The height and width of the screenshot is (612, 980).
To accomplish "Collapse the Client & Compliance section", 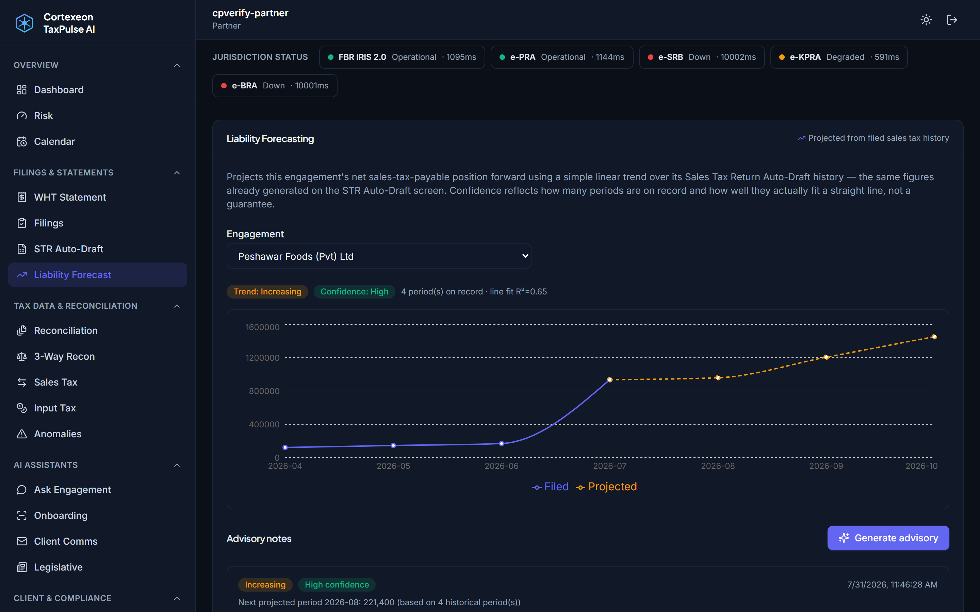I will point(177,598).
